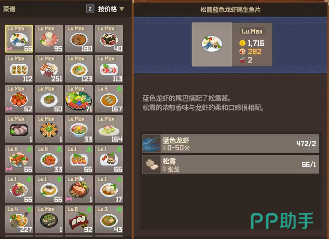Click the sort dropdown triangle arrow
Screen dimensions: 329x239
tap(122, 9)
